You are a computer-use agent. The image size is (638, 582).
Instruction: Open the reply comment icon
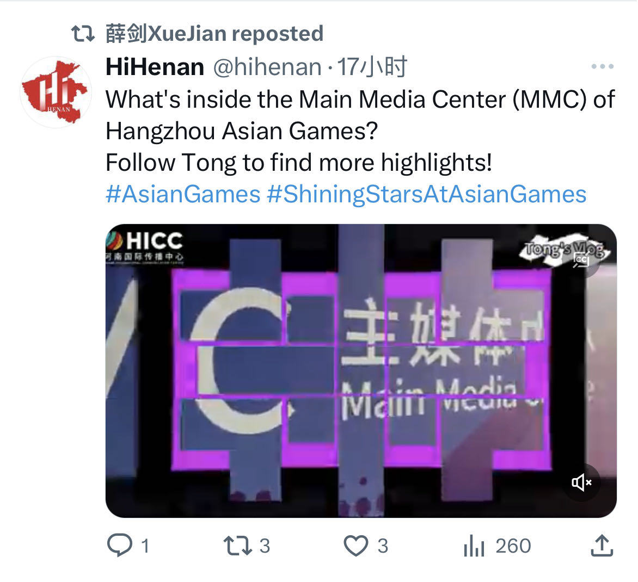coord(119,546)
